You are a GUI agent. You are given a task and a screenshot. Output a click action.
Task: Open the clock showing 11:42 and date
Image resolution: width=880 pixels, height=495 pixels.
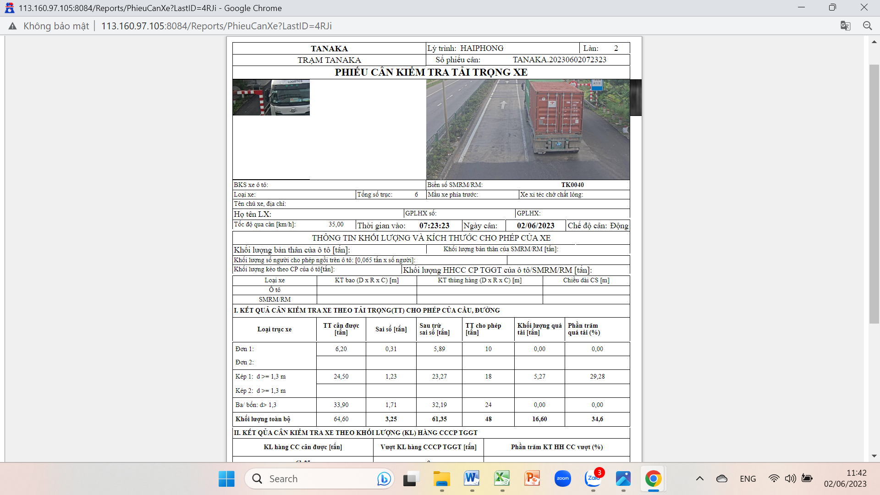pos(845,478)
